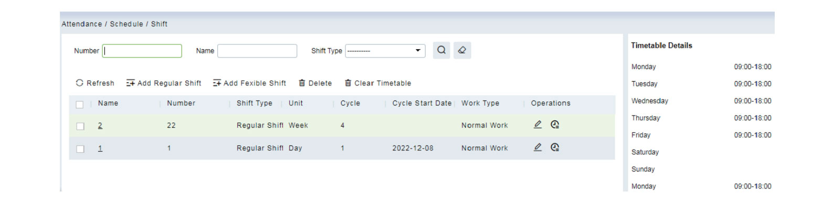The image size is (833, 204).
Task: Click the Work Type column header
Action: coord(480,104)
